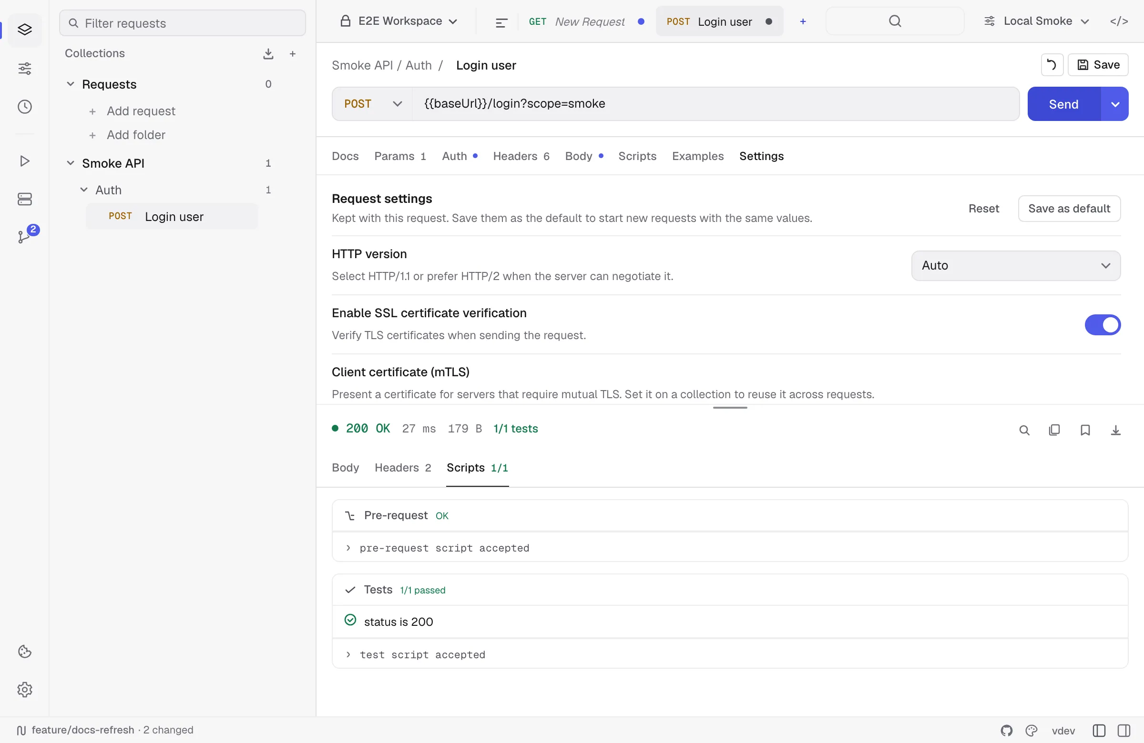Viewport: 1144px width, 743px height.
Task: Switch to the GET New Request tab
Action: [x=585, y=21]
